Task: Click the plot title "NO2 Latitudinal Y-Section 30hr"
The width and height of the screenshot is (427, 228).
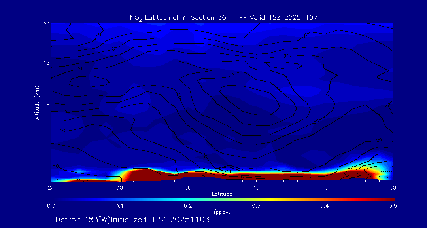Action: (x=182, y=18)
